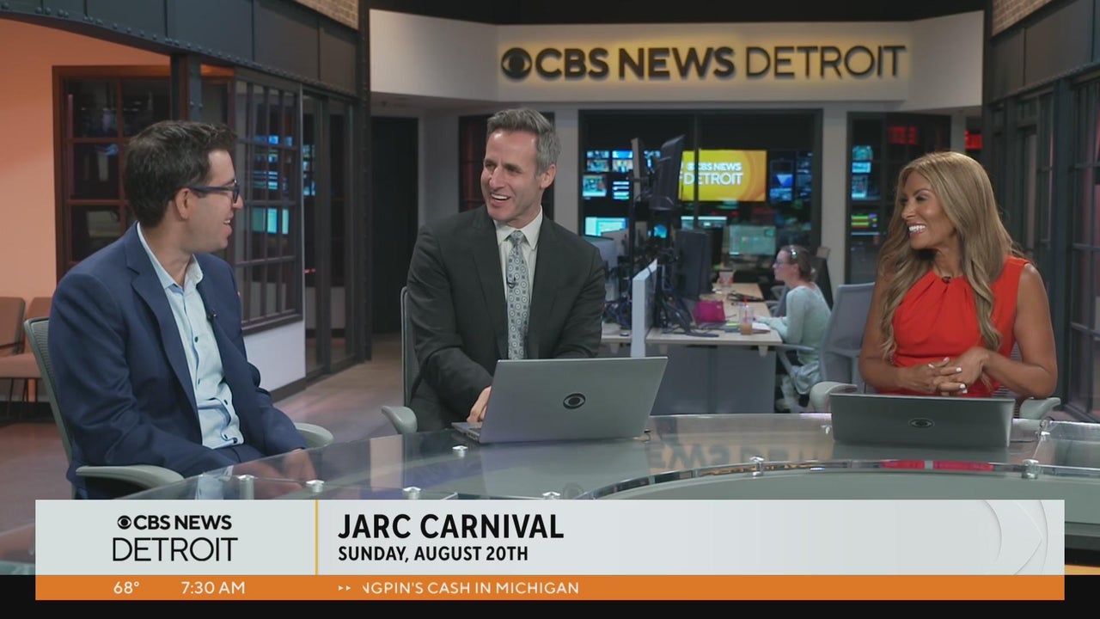The image size is (1100, 619).
Task: Click the 68° temperature reading
Action: tap(126, 589)
